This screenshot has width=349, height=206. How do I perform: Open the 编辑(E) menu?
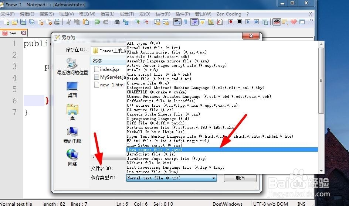coord(27,14)
